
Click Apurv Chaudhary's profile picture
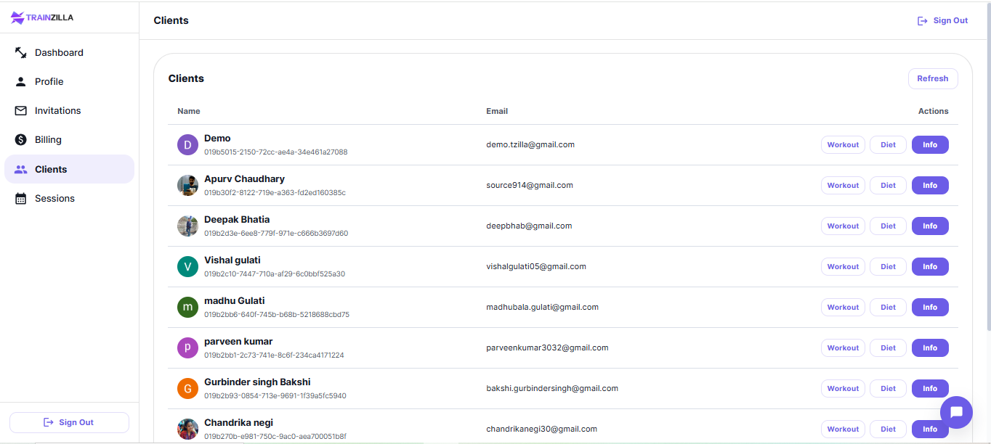(x=187, y=185)
